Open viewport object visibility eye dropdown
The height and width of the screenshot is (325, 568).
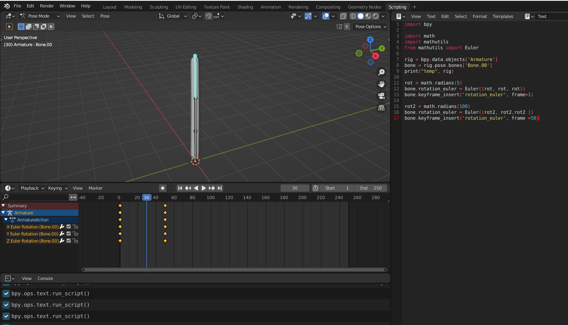(x=296, y=16)
